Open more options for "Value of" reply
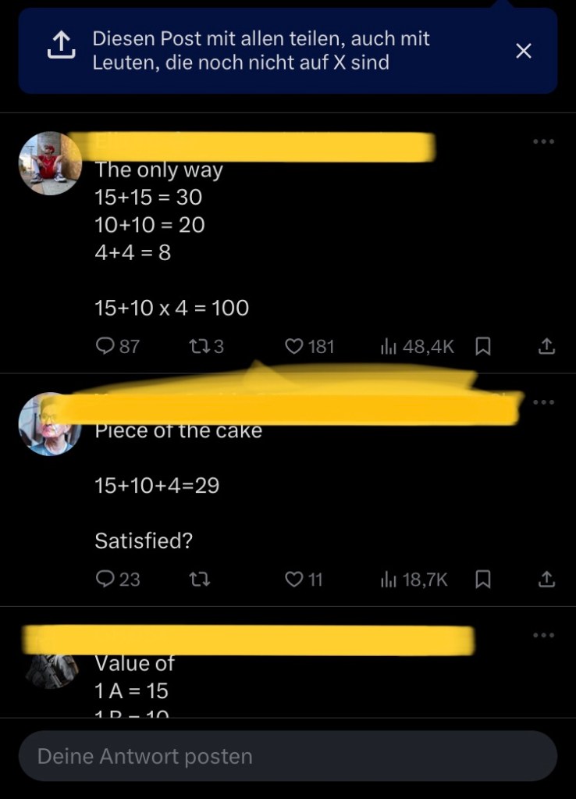 543,635
